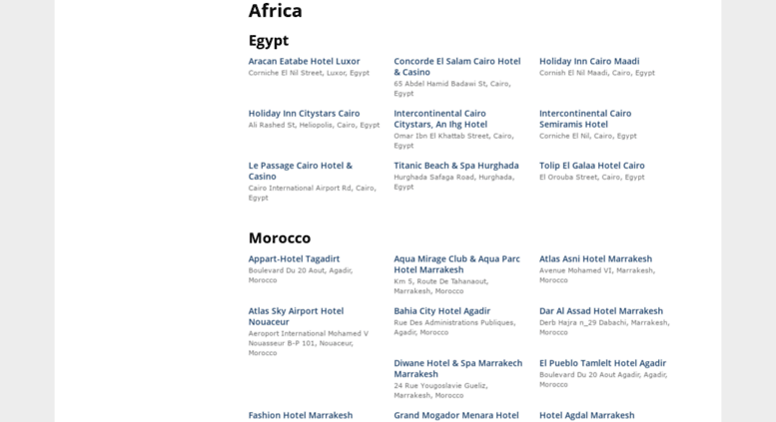Click the Morocco section heading

280,238
